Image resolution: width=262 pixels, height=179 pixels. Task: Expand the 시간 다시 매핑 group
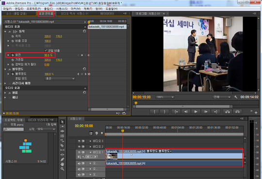[x=5, y=83]
